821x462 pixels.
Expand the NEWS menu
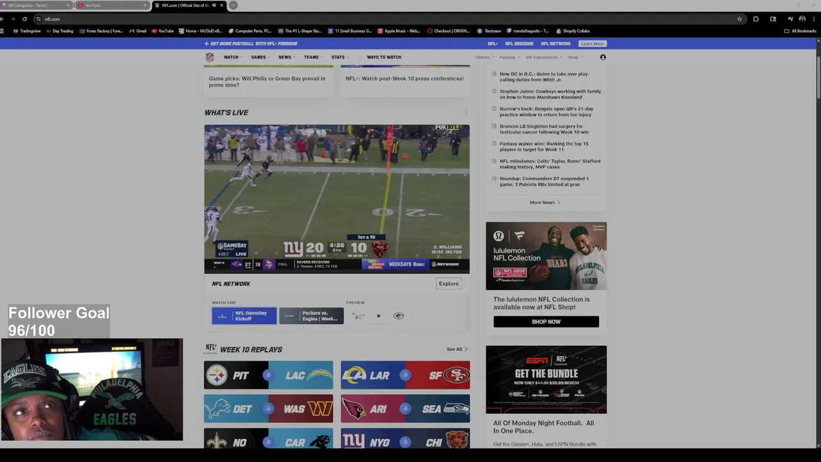tap(287, 57)
